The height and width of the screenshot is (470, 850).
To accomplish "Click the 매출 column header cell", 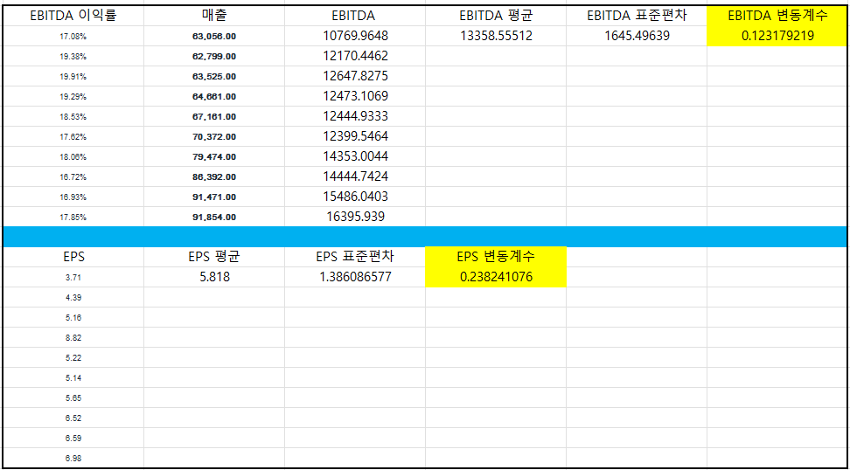I will 214,16.
